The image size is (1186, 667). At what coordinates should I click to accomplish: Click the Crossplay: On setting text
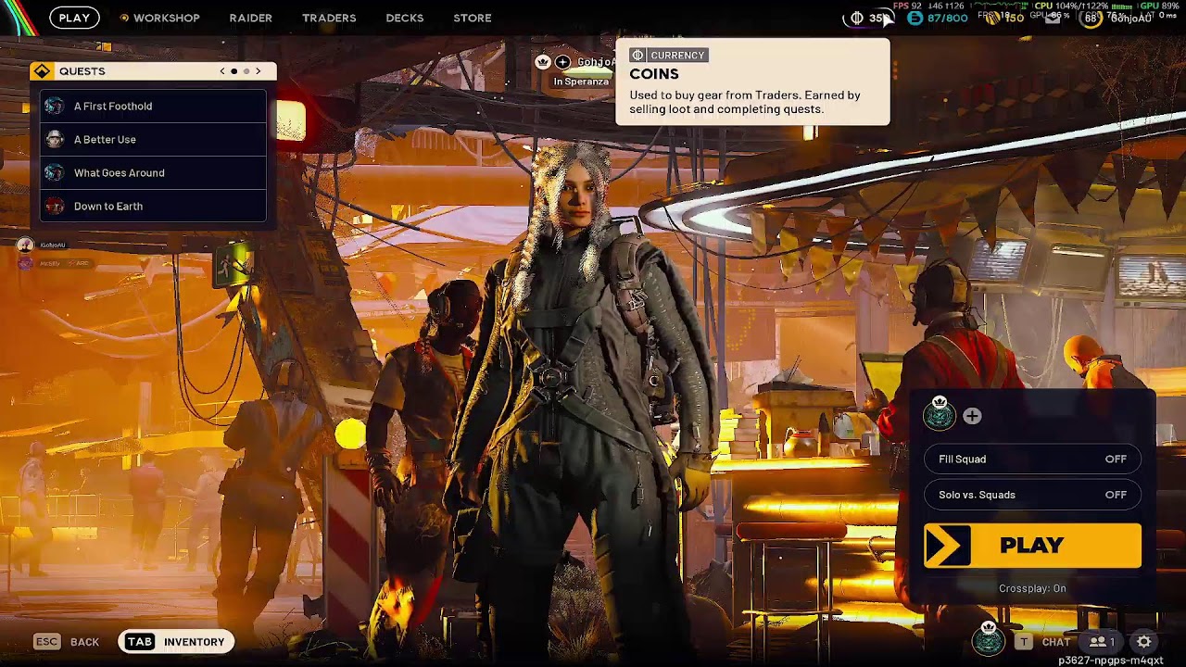click(x=1032, y=588)
